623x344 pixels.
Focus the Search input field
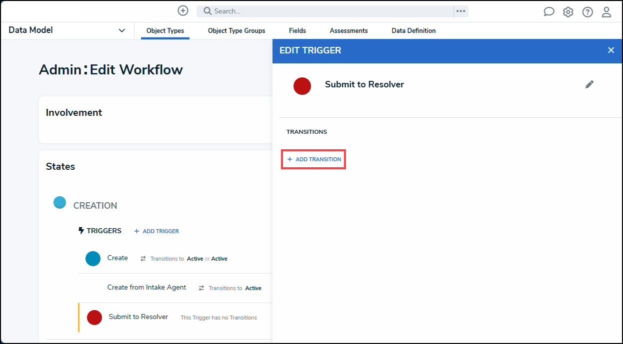[x=325, y=11]
